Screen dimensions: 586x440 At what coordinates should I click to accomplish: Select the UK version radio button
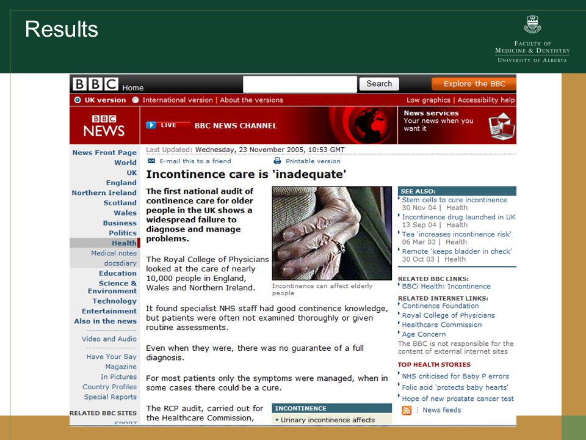pyautogui.click(x=78, y=100)
